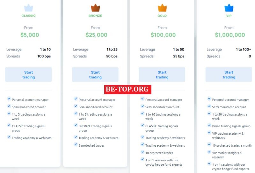Click the checkmark next to 'Prime trading signals group'
This screenshot has width=255, height=173.
(209, 125)
